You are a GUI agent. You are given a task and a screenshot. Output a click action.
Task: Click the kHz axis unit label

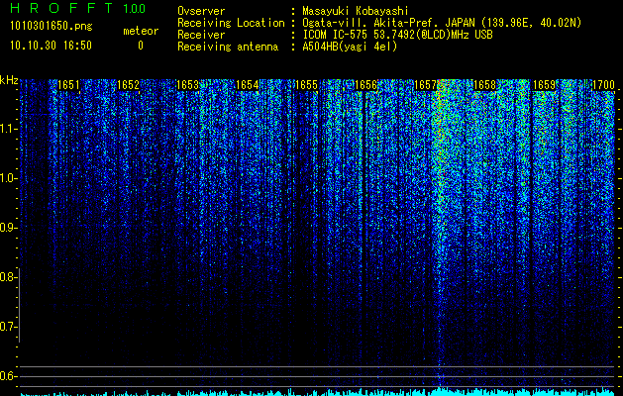[x=9, y=80]
